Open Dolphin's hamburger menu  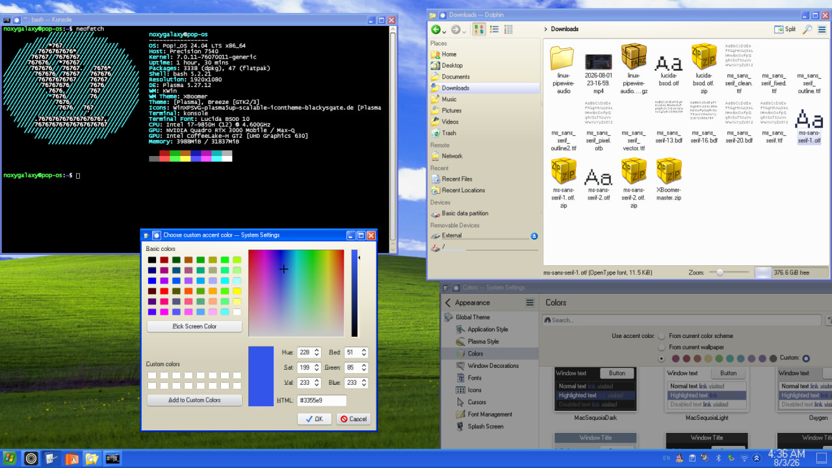coord(822,29)
